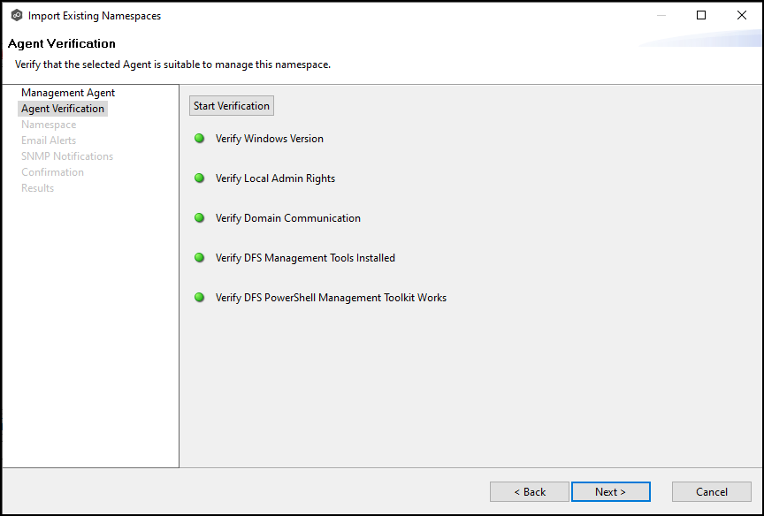Click the app icon in the title bar
Viewport: 764px width, 516px height.
pos(16,15)
